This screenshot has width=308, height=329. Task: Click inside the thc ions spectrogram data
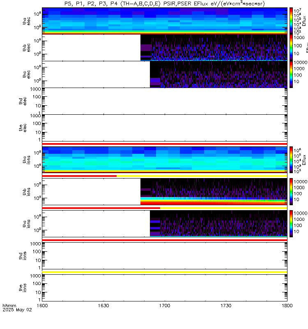[x=218, y=224]
